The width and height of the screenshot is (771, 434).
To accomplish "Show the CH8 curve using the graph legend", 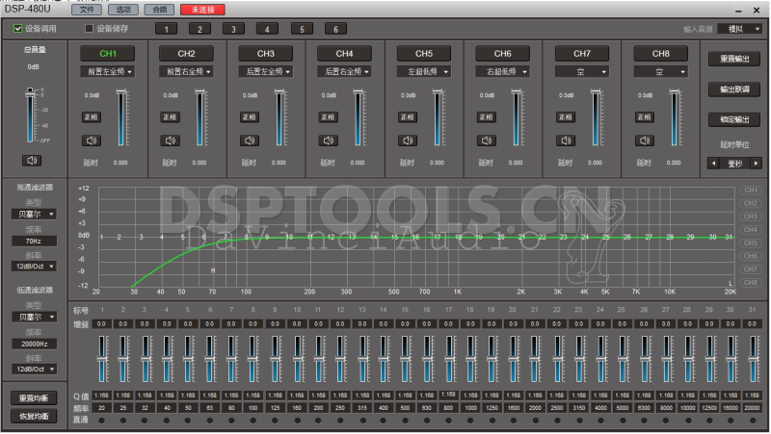I will [x=751, y=283].
